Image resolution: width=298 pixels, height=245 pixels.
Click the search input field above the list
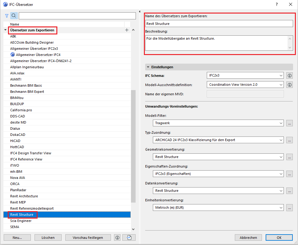pyautogui.click(x=77, y=15)
